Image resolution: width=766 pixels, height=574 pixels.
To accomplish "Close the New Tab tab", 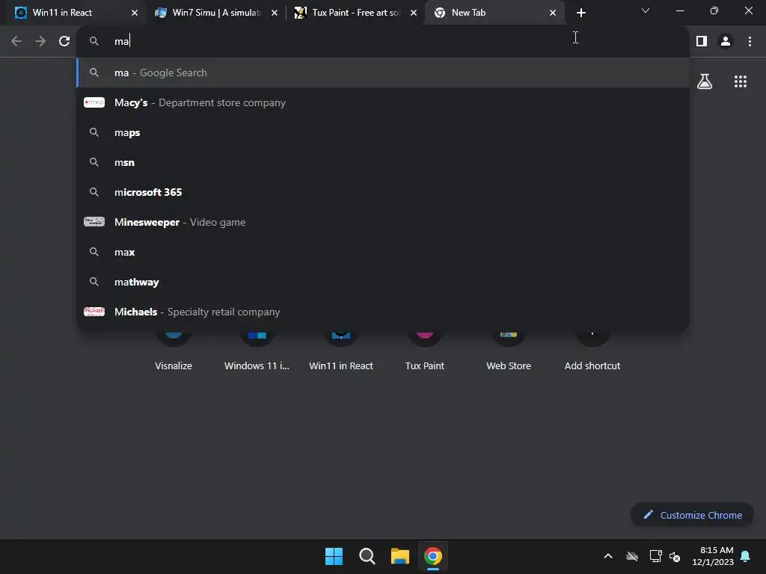I will coord(553,13).
